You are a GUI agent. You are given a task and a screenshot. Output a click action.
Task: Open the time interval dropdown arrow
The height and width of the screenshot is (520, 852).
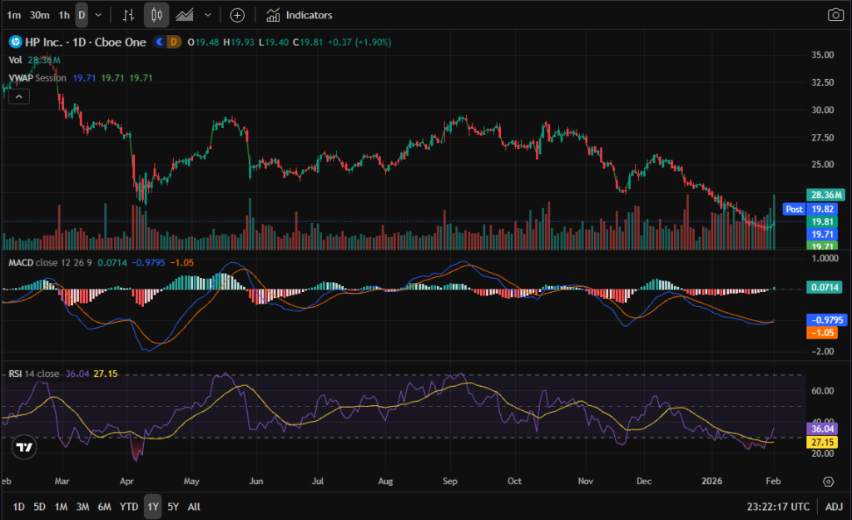(x=99, y=15)
